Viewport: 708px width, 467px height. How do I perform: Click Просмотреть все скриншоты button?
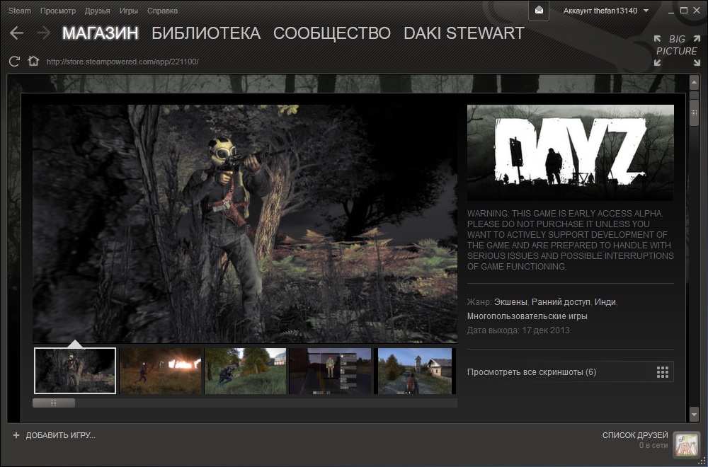click(532, 372)
